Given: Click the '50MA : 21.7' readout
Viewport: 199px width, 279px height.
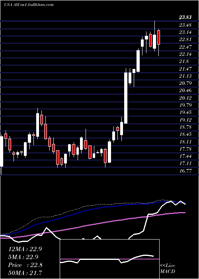Looking at the screenshot, I should pyautogui.click(x=25, y=273).
